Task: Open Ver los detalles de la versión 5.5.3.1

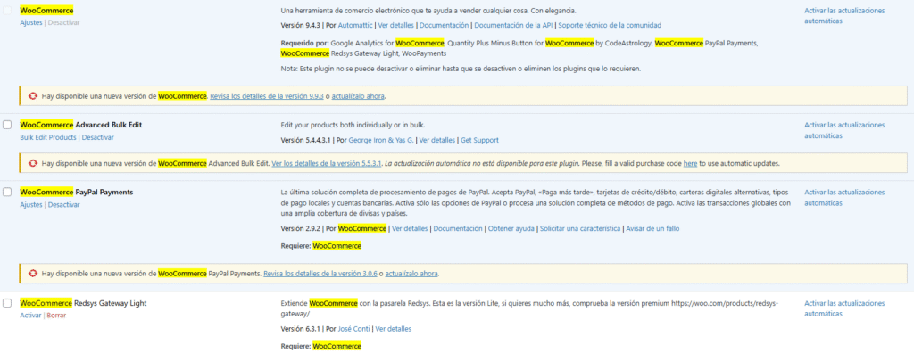Action: [327, 164]
